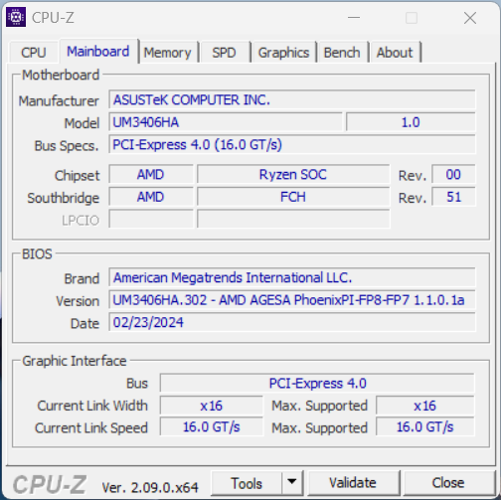
Task: Click the Southbridge FCH field
Action: click(293, 197)
